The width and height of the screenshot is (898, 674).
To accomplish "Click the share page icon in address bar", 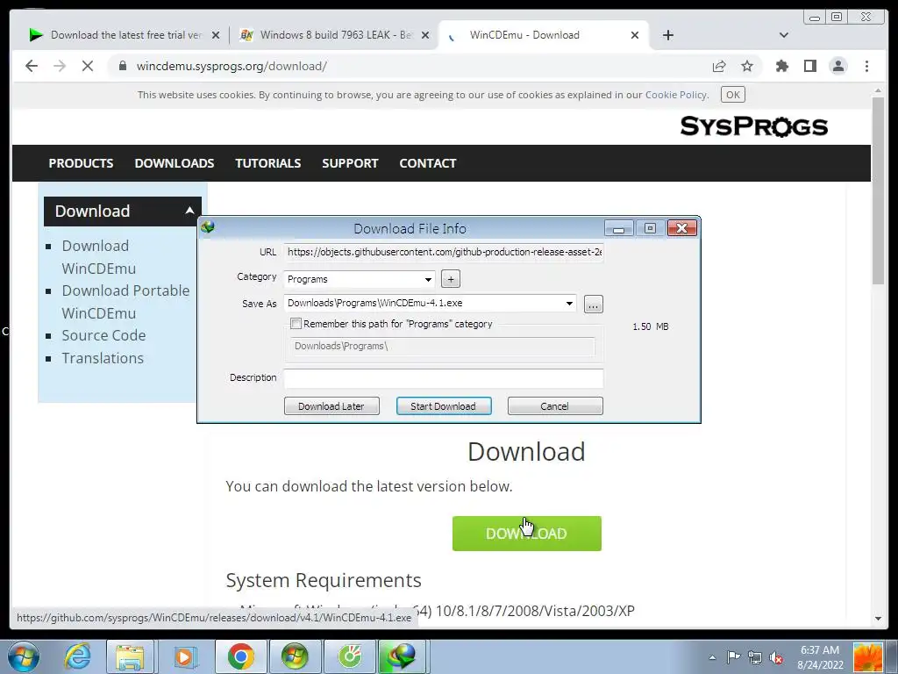I will [719, 66].
